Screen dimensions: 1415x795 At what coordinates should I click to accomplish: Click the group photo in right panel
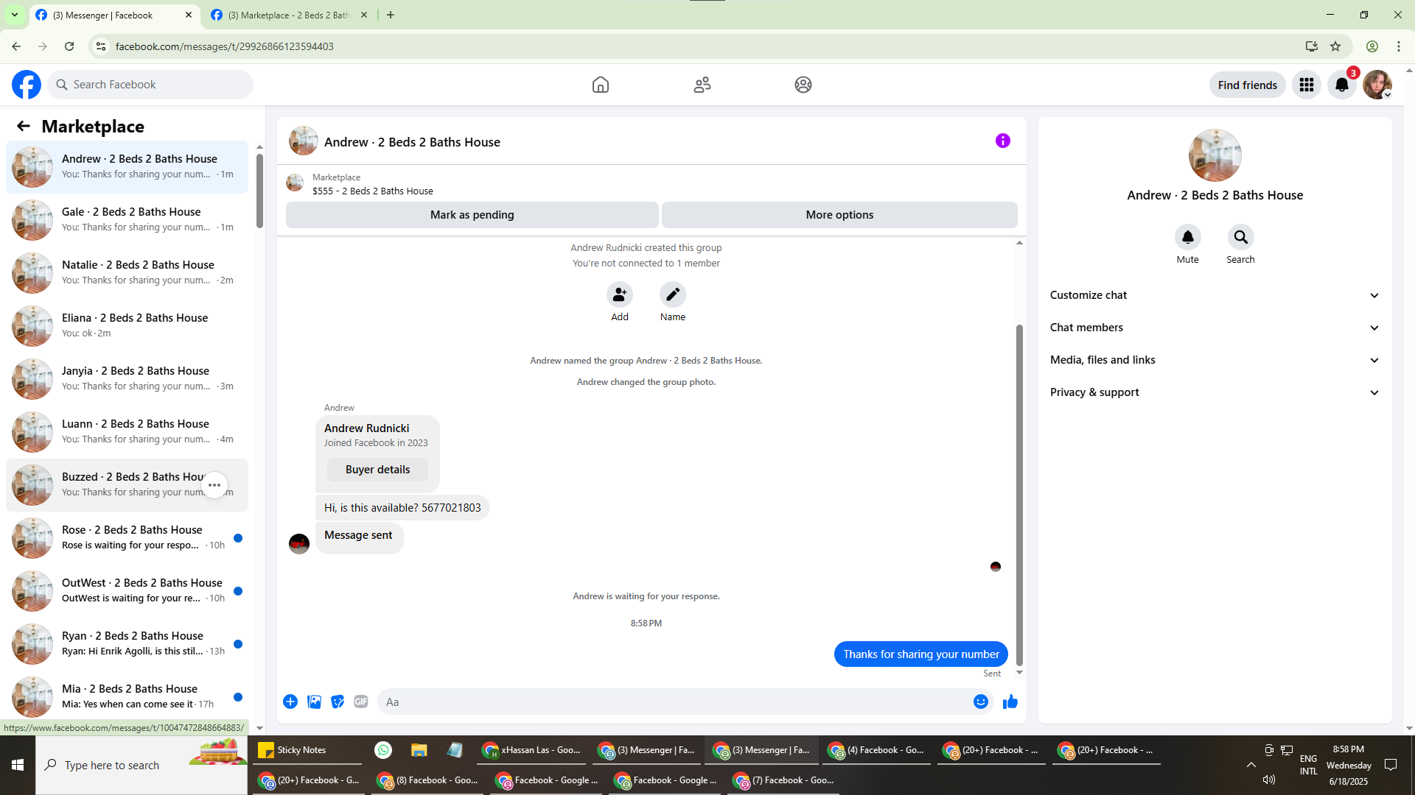point(1215,155)
